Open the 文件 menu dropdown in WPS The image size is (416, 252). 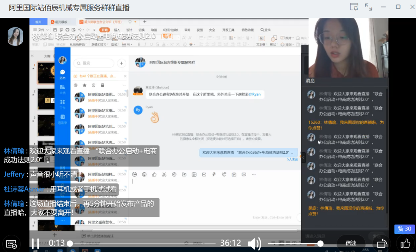coord(41,30)
